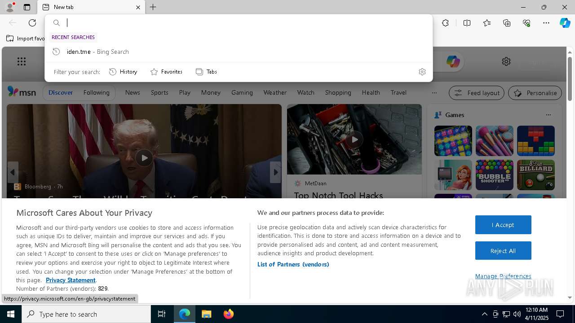Open File Explorer from taskbar
Image resolution: width=575 pixels, height=323 pixels.
[206, 314]
